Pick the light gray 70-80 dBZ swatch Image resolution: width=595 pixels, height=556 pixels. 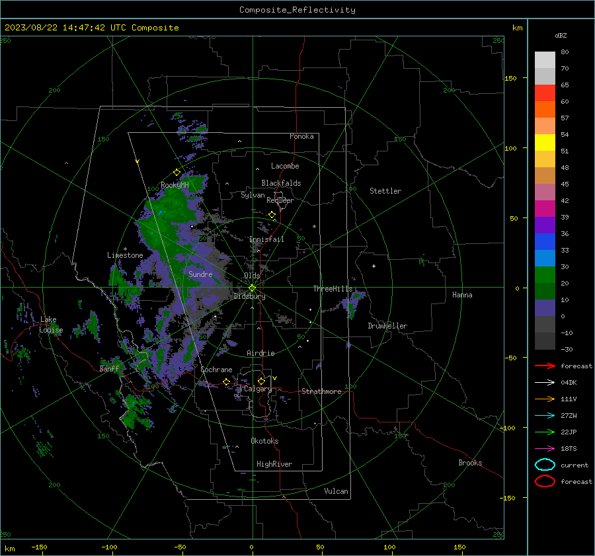[x=545, y=60]
